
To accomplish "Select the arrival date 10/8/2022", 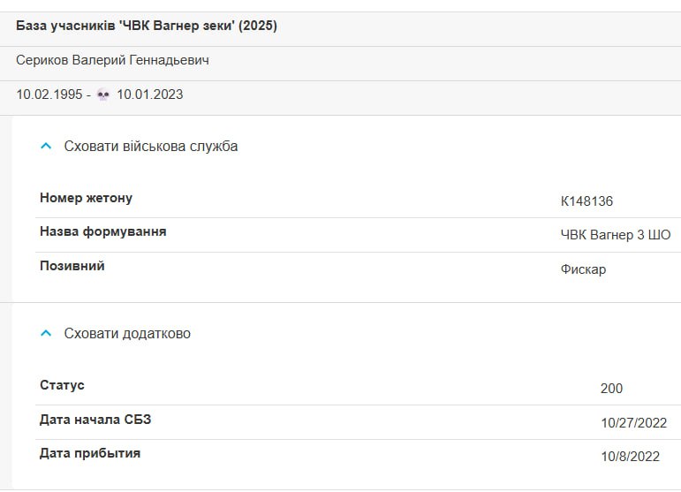I will pos(630,457).
